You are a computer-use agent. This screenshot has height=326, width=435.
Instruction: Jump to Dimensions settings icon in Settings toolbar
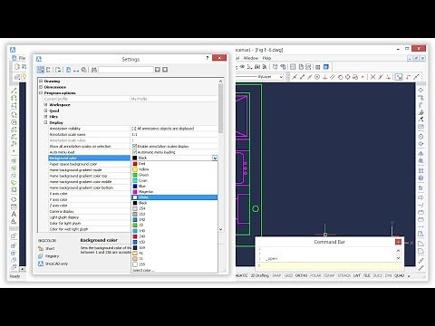click(x=76, y=71)
